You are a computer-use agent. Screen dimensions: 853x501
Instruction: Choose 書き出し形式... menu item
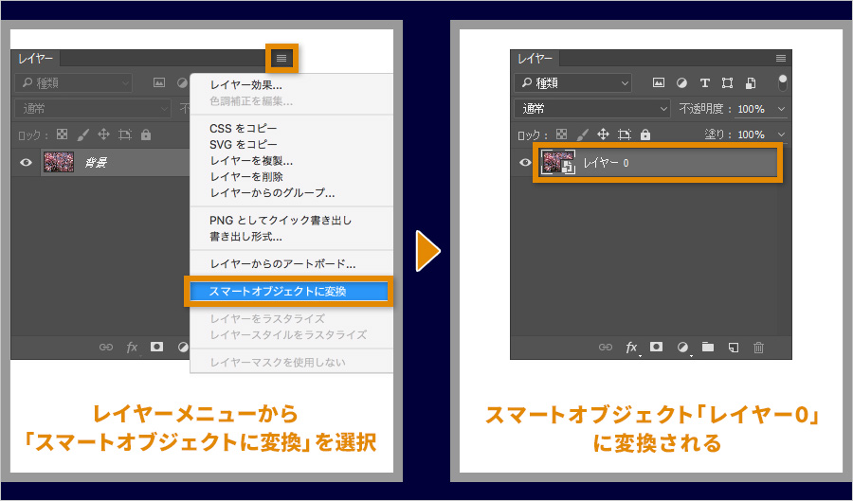[245, 237]
